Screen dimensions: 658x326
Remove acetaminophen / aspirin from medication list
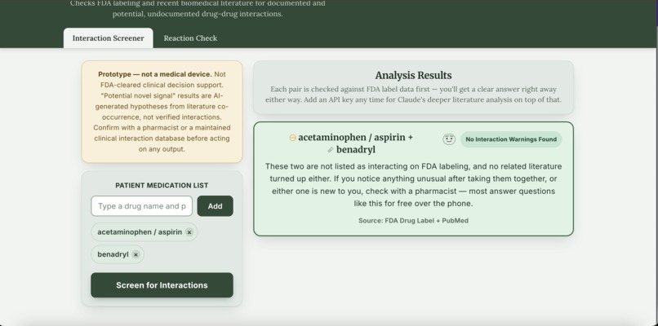(x=189, y=232)
